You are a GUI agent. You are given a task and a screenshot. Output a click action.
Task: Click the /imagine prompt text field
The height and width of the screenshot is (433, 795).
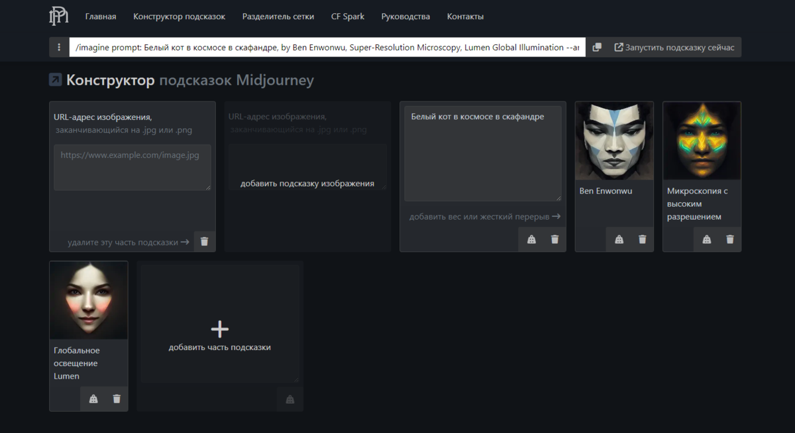327,47
